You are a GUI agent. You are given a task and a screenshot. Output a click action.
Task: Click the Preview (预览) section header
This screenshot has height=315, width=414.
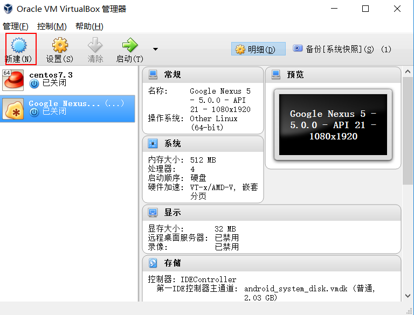coord(333,75)
